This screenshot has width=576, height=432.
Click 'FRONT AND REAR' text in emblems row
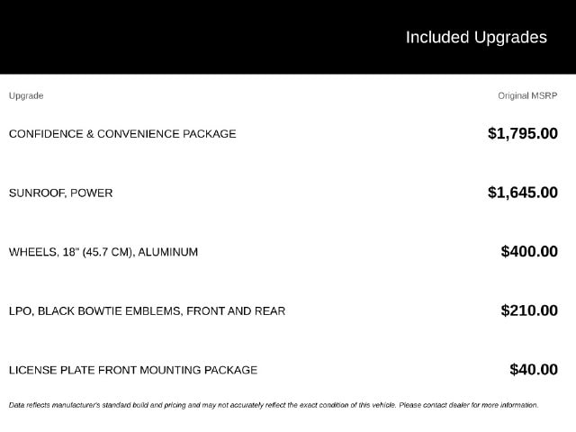(236, 311)
